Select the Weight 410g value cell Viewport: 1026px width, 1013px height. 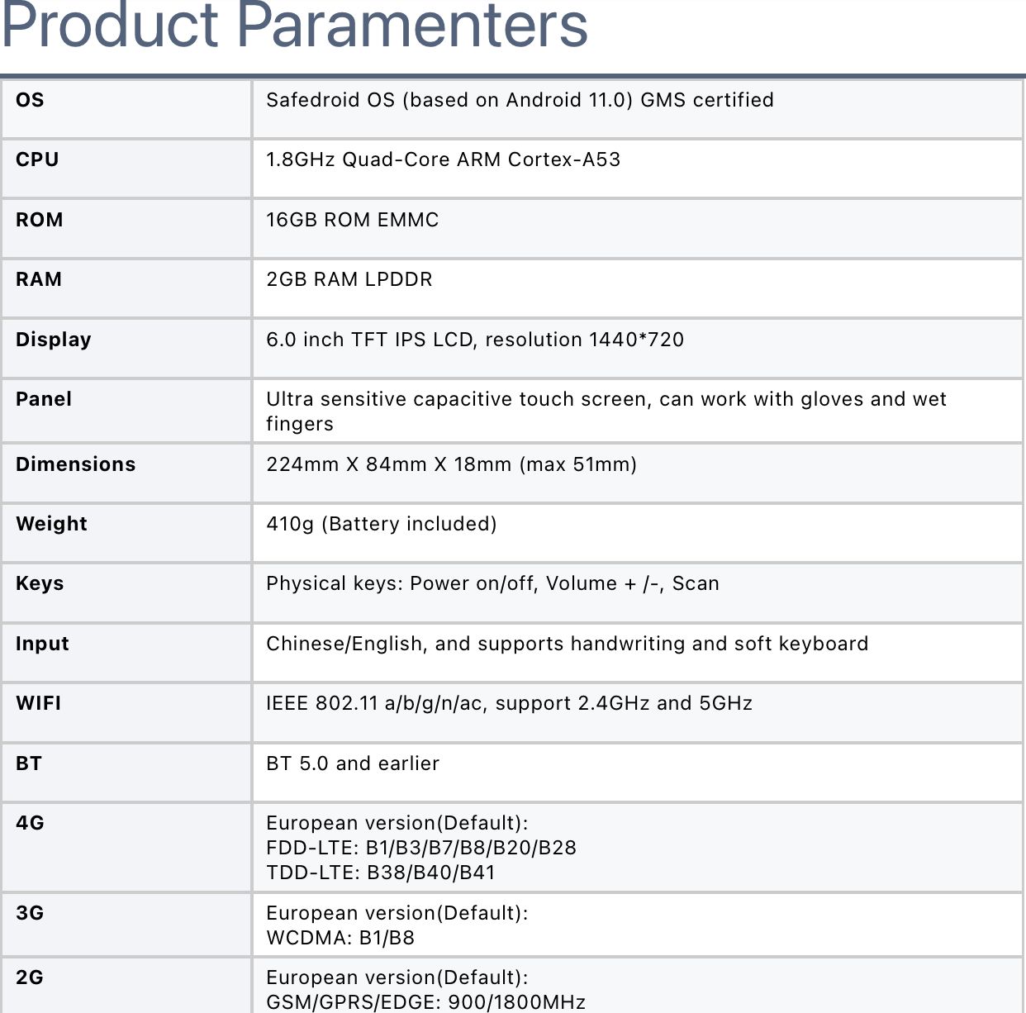click(x=381, y=524)
